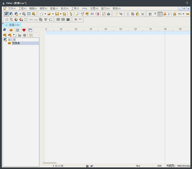Click the DOS status bar entry
The image size is (192, 169).
point(159,166)
